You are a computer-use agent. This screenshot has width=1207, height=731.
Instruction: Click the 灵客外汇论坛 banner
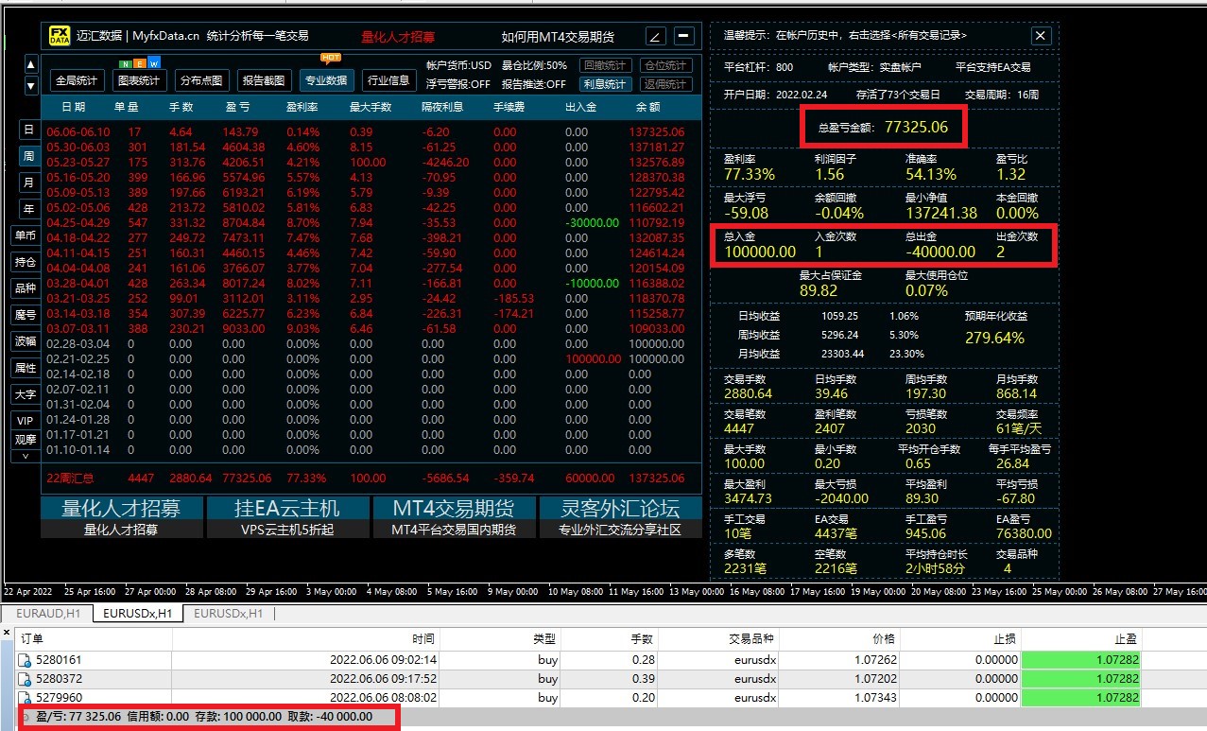point(620,517)
